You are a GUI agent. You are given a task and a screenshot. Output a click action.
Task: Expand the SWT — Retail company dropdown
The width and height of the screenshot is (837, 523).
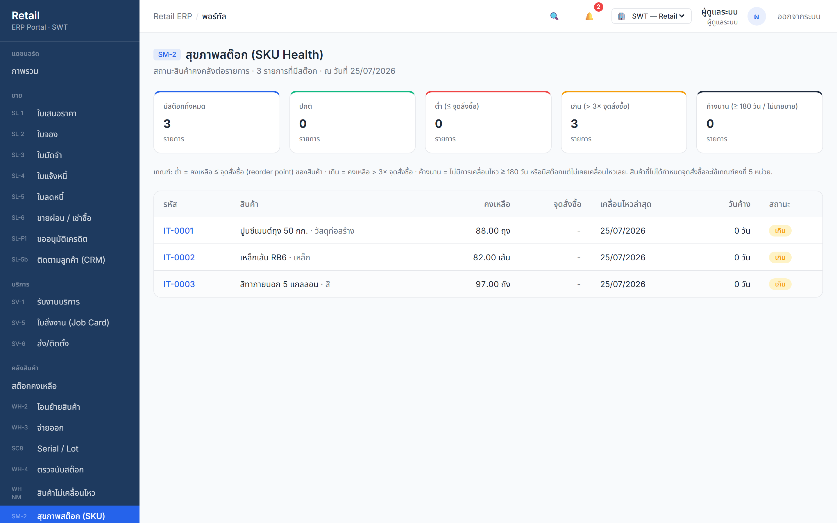coord(651,16)
